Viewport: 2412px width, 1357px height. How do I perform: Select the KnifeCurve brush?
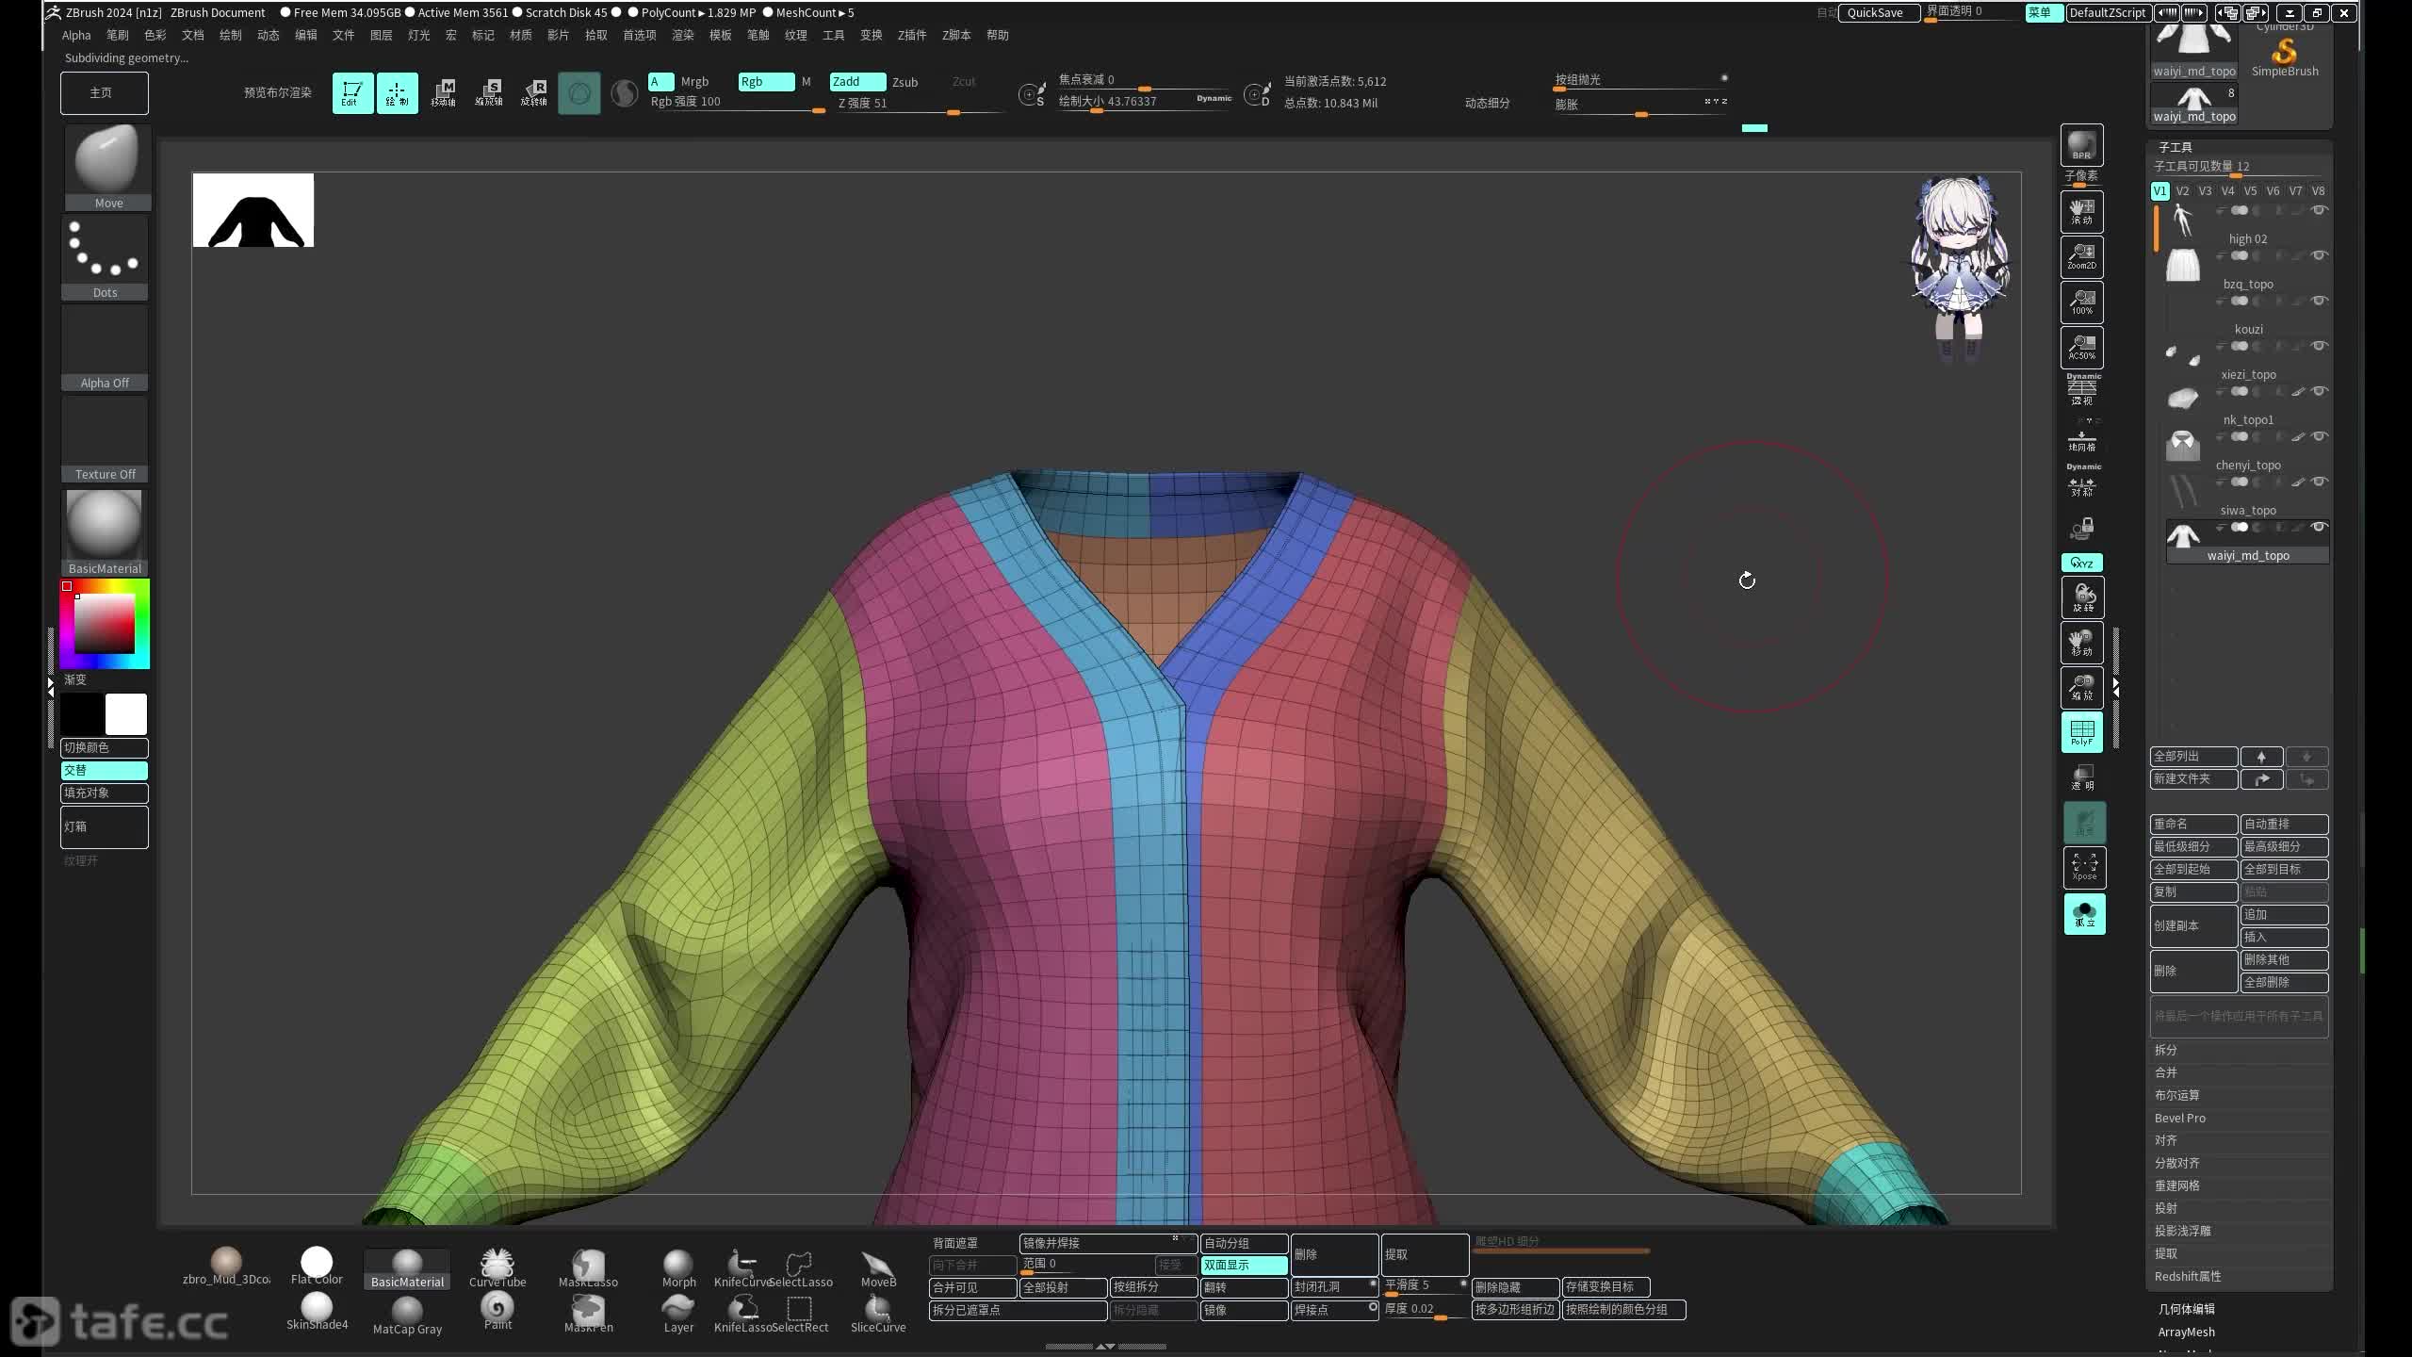pyautogui.click(x=742, y=1267)
